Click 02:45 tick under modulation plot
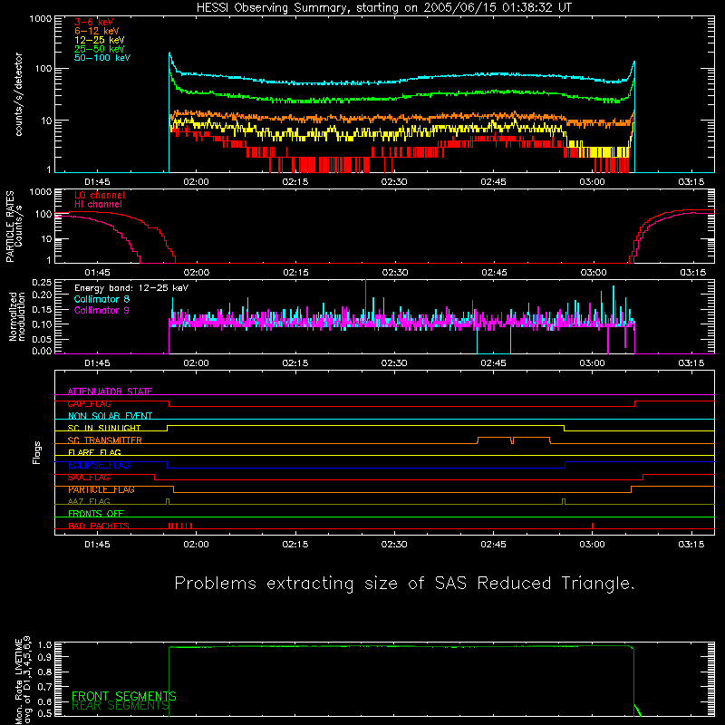 (493, 363)
